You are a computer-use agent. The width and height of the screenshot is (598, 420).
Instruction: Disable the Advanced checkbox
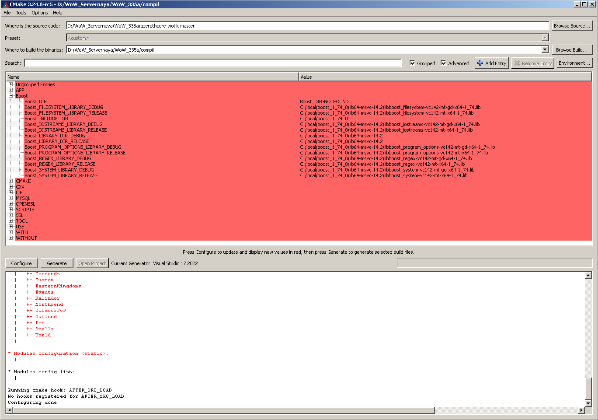444,63
